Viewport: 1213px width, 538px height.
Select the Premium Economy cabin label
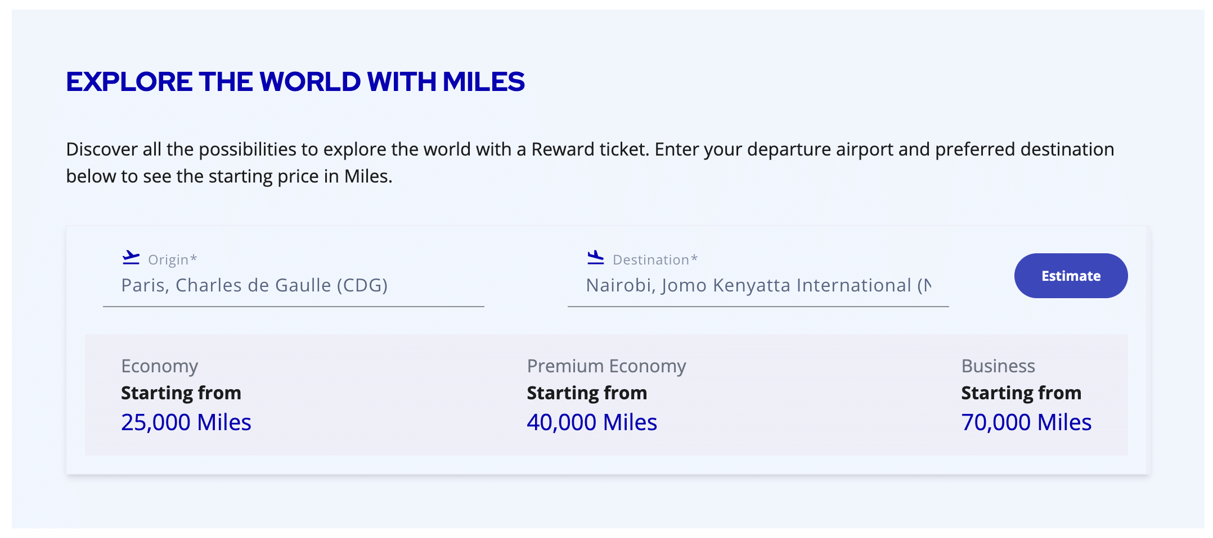point(606,366)
